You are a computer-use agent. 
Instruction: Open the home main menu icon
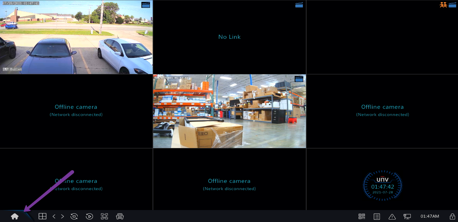[15, 217]
